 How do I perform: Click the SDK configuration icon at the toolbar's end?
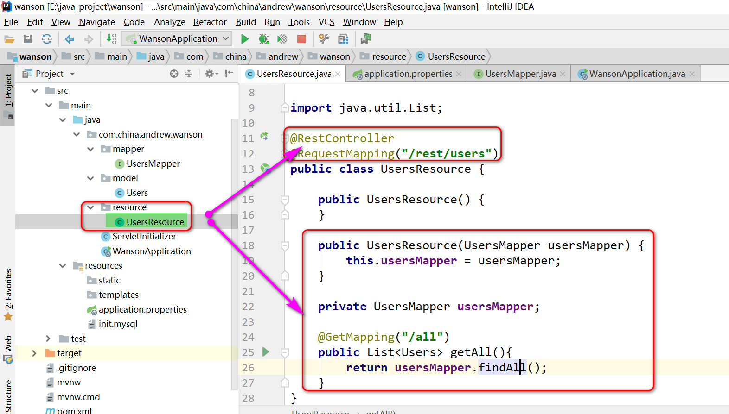coord(366,39)
